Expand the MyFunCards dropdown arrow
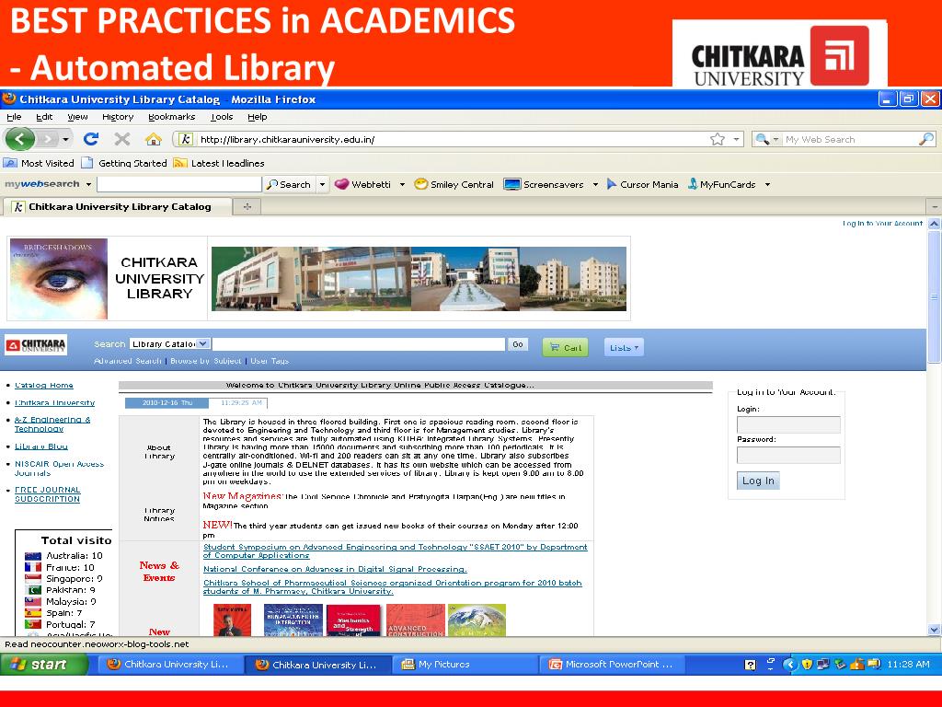This screenshot has width=942, height=707. (x=767, y=184)
